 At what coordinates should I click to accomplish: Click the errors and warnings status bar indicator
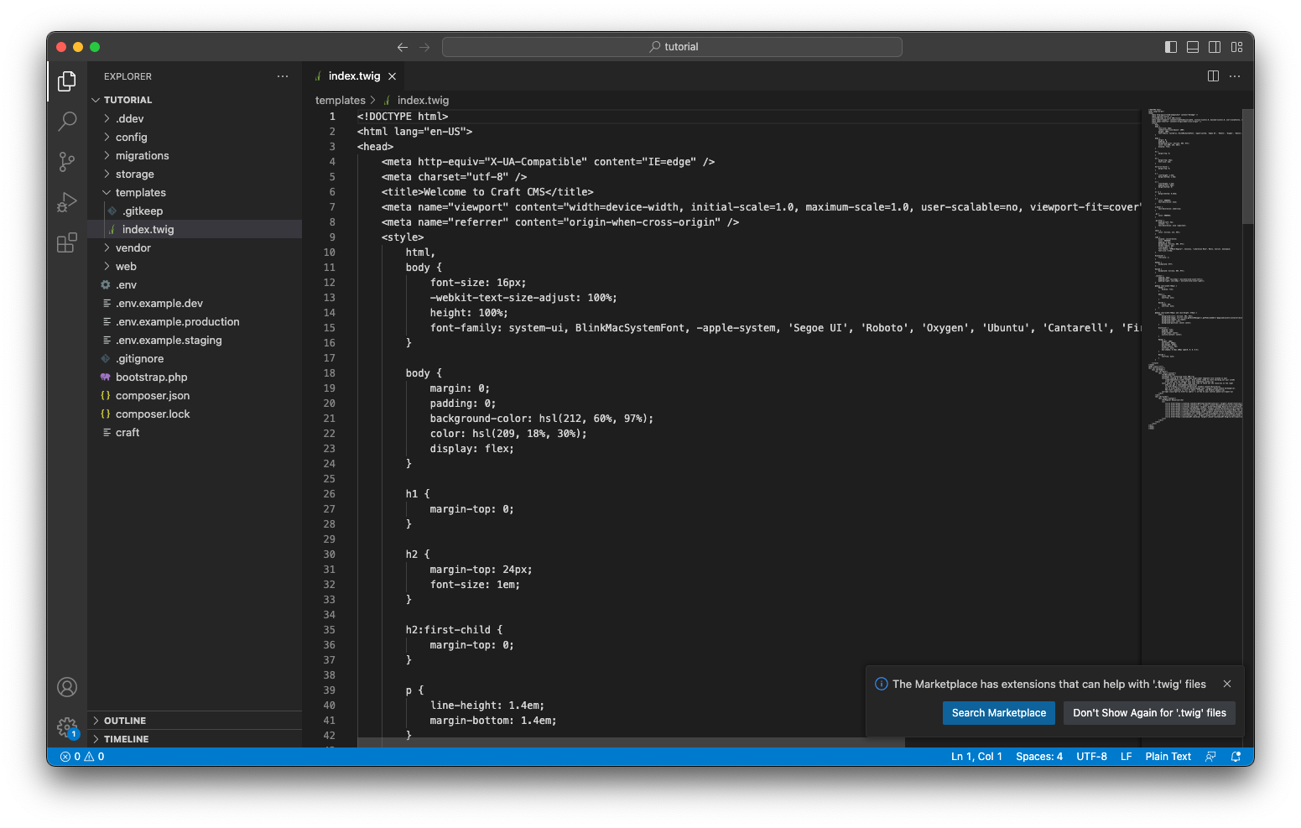click(82, 756)
